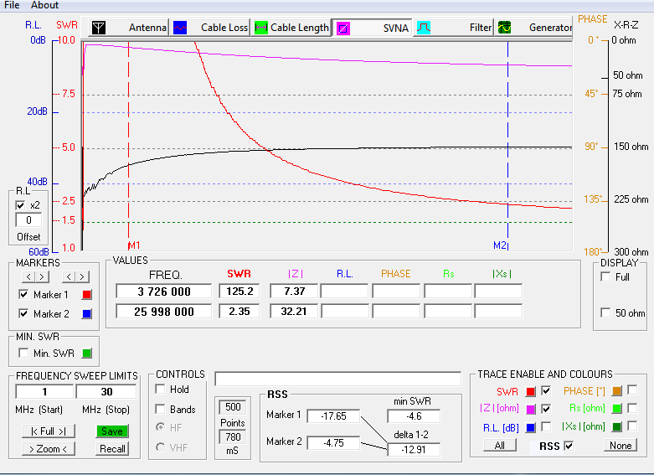Enable the PHASE trace checkbox
This screenshot has height=475, width=654.
pyautogui.click(x=632, y=390)
